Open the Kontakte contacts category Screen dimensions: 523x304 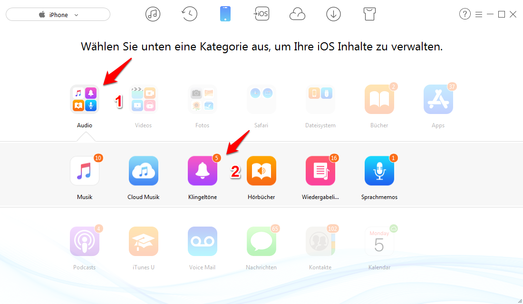click(x=320, y=241)
